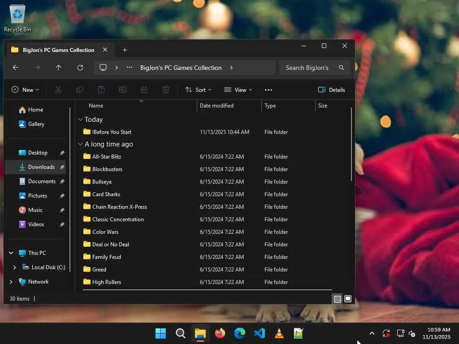Click the horizontal scrollbar below the list
Image resolution: width=459 pixels, height=344 pixels.
208,290
